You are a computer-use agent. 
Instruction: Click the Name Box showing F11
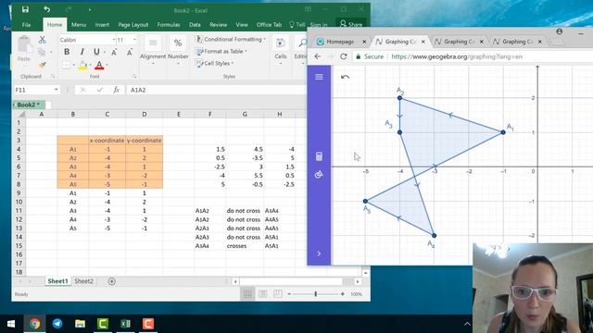[36, 90]
